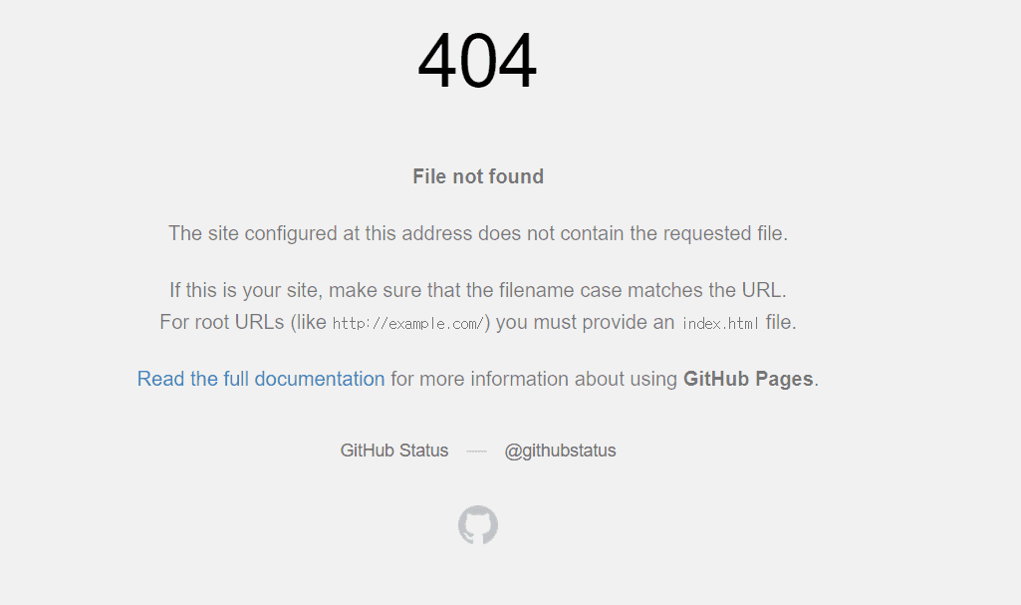Click the sentence starting The site configured
1021x605 pixels.
click(478, 233)
